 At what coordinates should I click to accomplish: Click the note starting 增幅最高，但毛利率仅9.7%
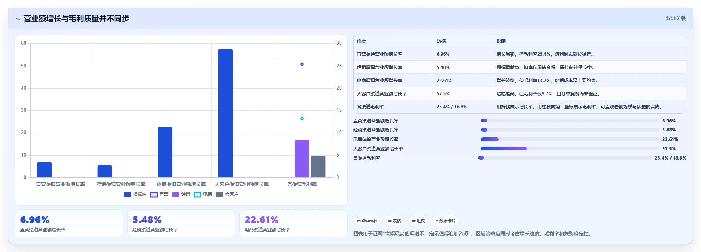coord(549,94)
